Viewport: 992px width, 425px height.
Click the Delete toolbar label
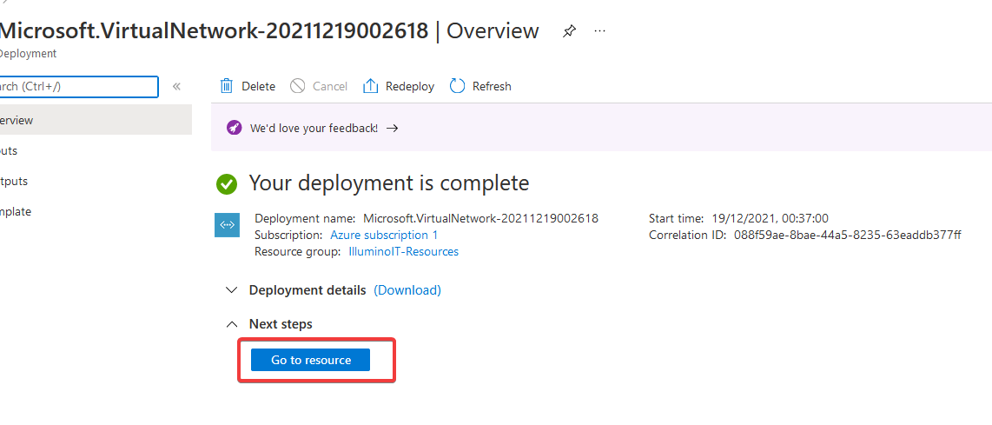pos(258,86)
